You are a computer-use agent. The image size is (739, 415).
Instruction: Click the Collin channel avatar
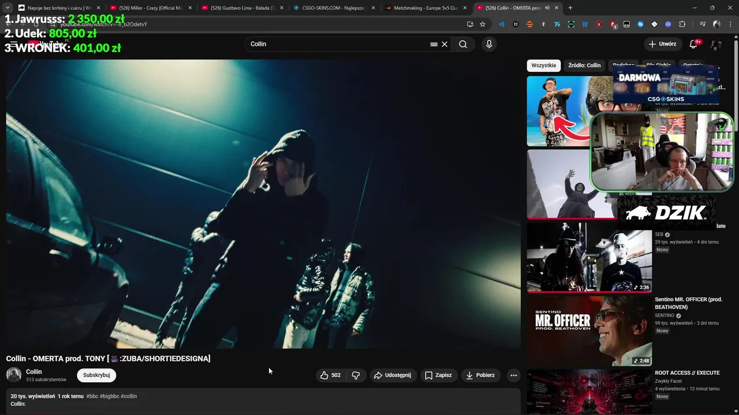tap(14, 375)
